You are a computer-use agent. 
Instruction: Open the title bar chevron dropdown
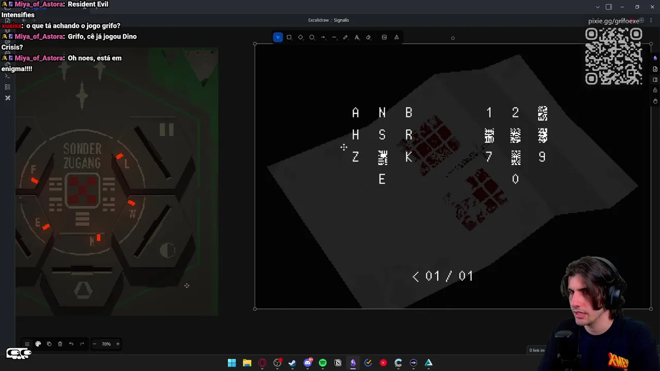click(x=598, y=7)
